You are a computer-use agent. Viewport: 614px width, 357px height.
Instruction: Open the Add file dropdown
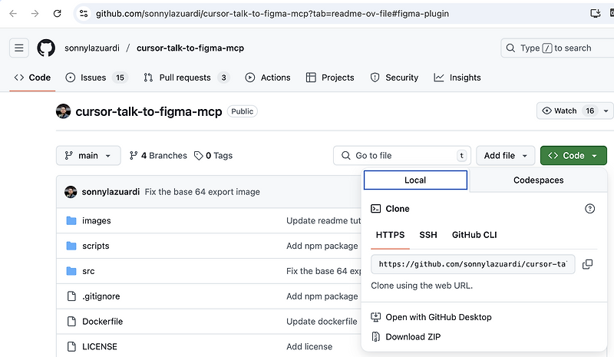pos(505,155)
